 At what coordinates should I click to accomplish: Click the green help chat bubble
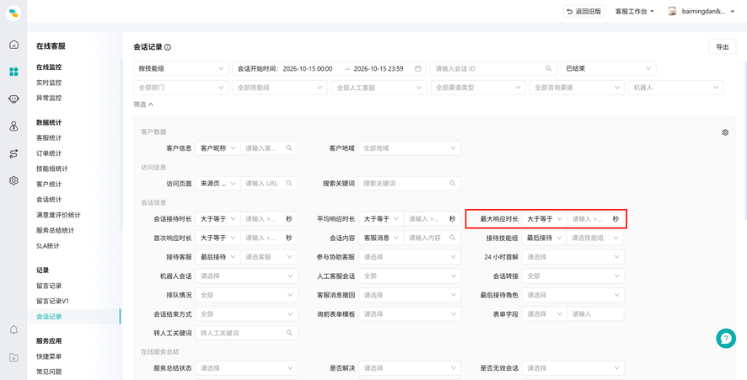[x=726, y=338]
